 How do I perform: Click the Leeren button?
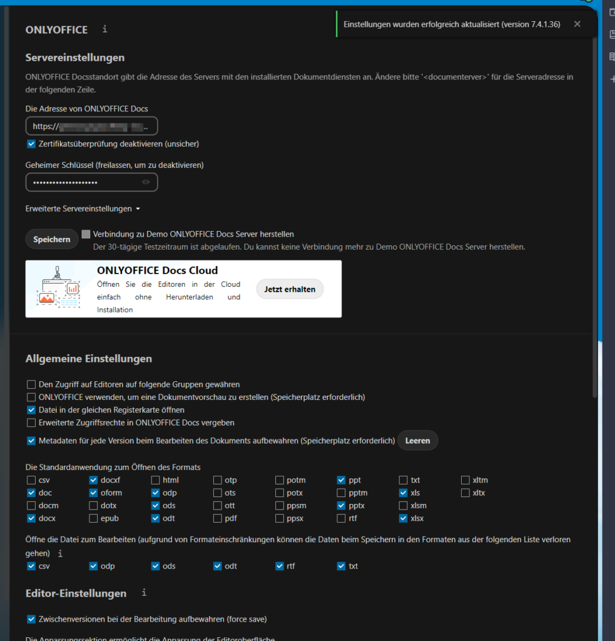point(418,441)
